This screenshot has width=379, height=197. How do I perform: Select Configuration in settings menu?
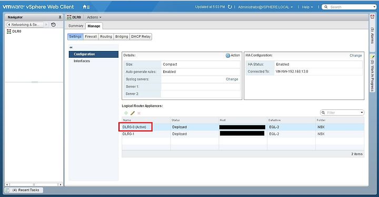coord(94,54)
